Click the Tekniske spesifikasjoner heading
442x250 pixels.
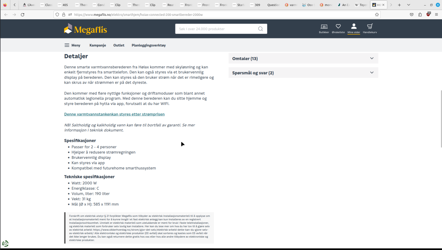(x=89, y=177)
